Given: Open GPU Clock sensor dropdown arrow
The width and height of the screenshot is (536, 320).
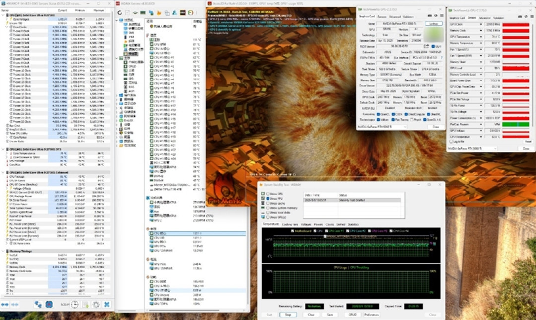Looking at the screenshot, I should click(x=481, y=25).
